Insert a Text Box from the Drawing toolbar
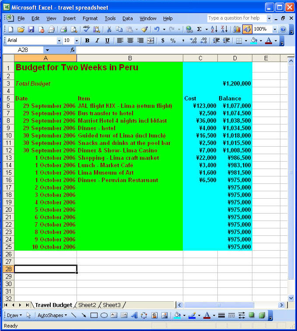The height and width of the screenshot is (331, 297). (x=114, y=315)
